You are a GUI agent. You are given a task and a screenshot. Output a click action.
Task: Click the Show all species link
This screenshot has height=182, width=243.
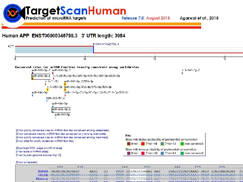pyautogui.click(x=27, y=162)
